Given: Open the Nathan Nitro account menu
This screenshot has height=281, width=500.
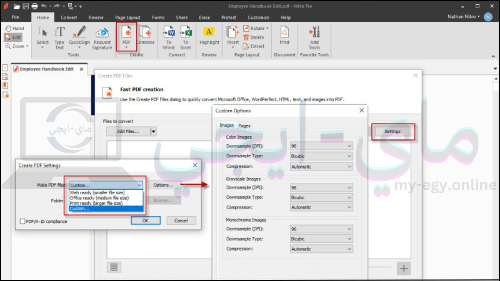Looking at the screenshot, I should click(464, 17).
